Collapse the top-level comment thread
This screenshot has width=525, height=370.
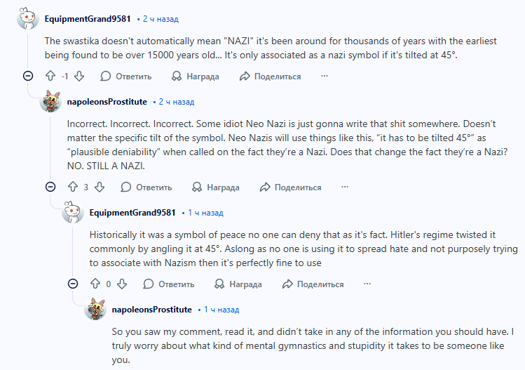[x=27, y=76]
